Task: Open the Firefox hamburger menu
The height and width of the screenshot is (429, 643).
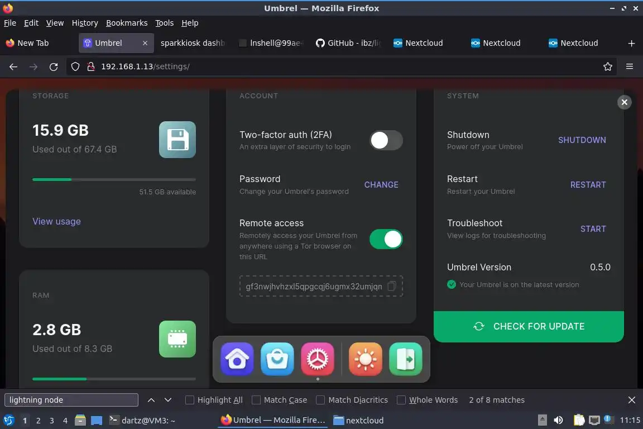Action: click(x=630, y=66)
